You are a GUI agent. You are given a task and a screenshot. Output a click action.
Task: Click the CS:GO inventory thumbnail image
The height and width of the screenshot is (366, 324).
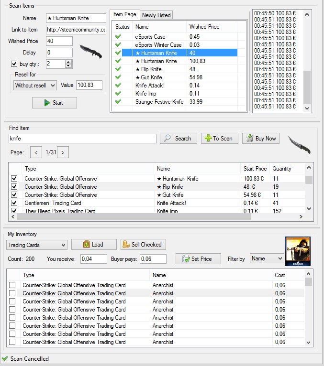pos(298,251)
